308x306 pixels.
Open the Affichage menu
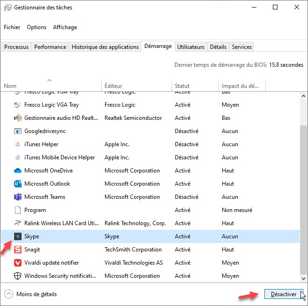pos(65,27)
